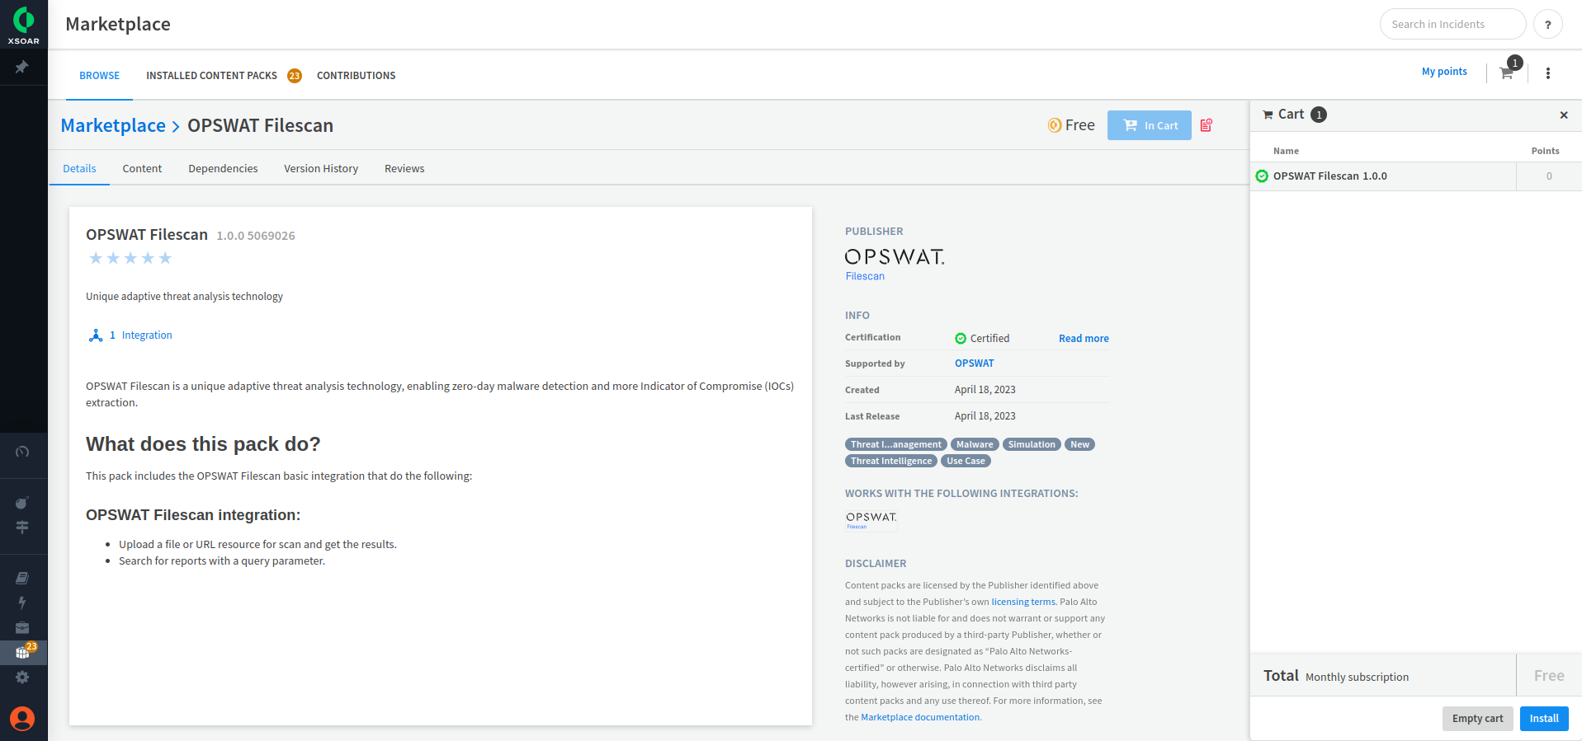Click the Marketplace breadcrumb link
The image size is (1582, 741).
coord(113,125)
